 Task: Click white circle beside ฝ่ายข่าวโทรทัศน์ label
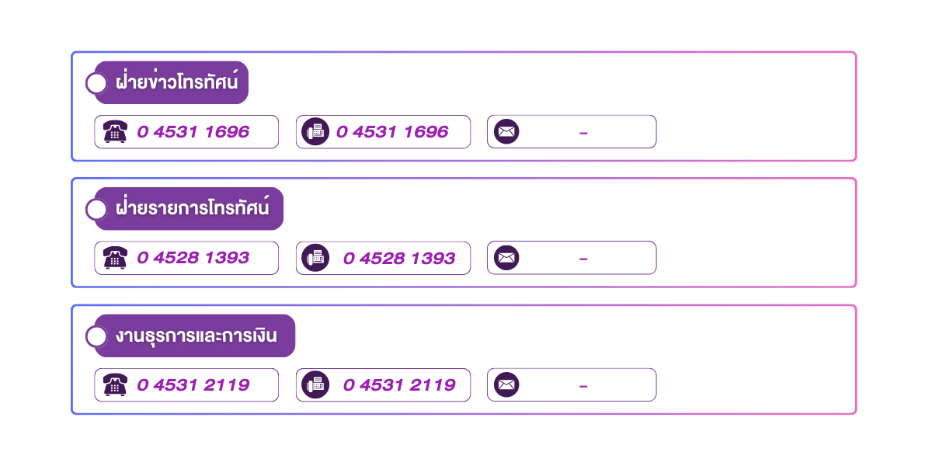tap(96, 83)
